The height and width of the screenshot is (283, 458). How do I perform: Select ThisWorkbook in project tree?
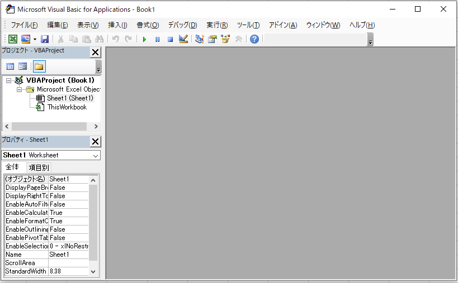(x=67, y=107)
